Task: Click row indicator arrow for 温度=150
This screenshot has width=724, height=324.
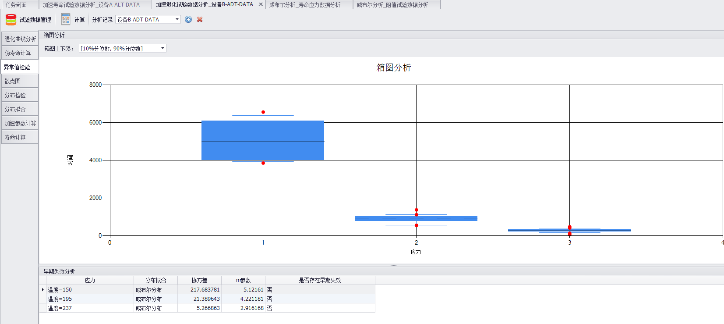Action: tap(42, 290)
